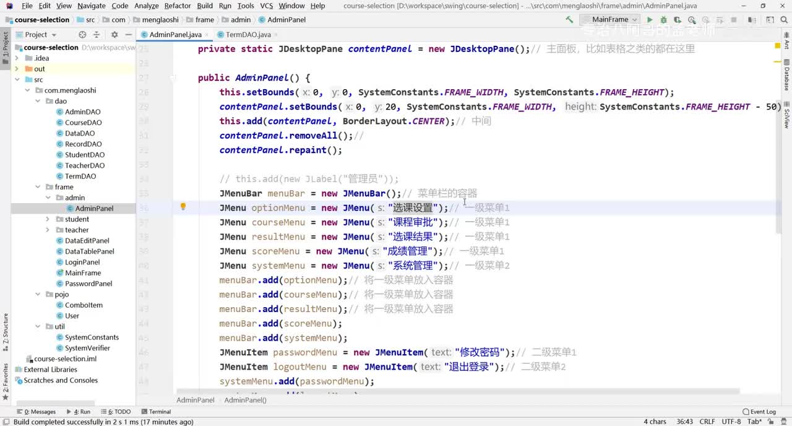The height and width of the screenshot is (426, 792).
Task: Collapse the dao package
Action: pyautogui.click(x=38, y=101)
